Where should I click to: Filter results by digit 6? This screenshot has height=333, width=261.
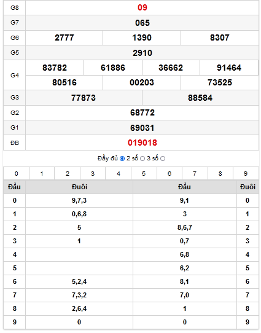169,173
